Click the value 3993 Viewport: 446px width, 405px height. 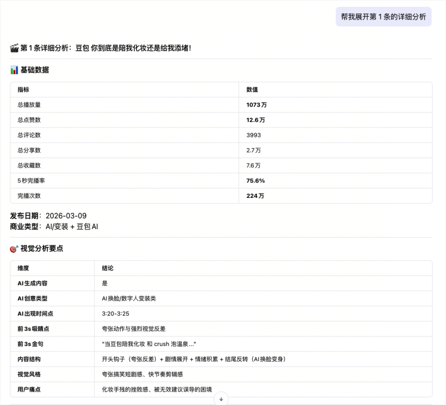point(253,135)
